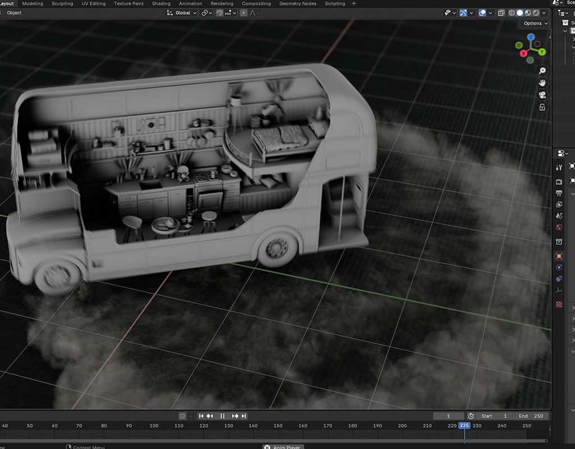The width and height of the screenshot is (575, 449).
Task: Open the Tool properties tab
Action: [x=559, y=167]
